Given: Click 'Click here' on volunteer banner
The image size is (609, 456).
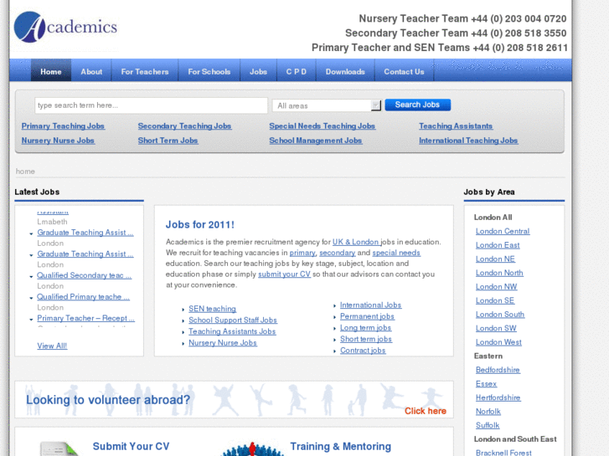Looking at the screenshot, I should (426, 411).
